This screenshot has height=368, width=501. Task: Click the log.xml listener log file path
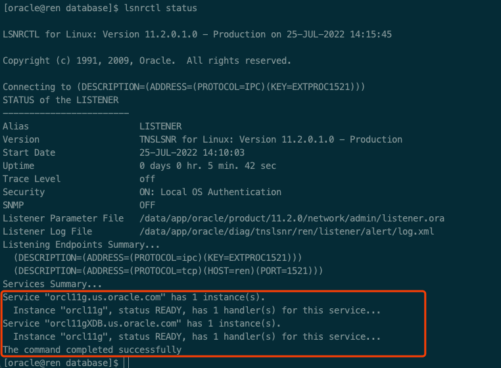pos(287,231)
